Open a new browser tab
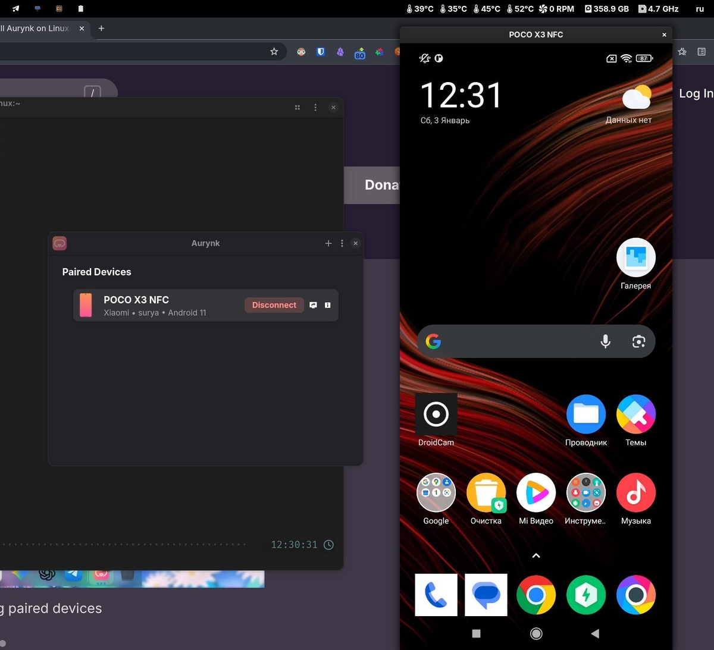 coord(101,28)
